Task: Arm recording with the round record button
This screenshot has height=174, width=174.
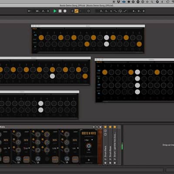Action: pos(65,11)
